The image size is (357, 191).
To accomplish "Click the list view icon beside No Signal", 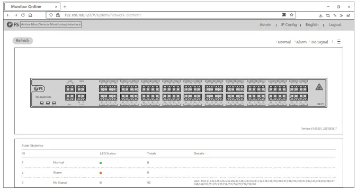I will click(x=339, y=42).
